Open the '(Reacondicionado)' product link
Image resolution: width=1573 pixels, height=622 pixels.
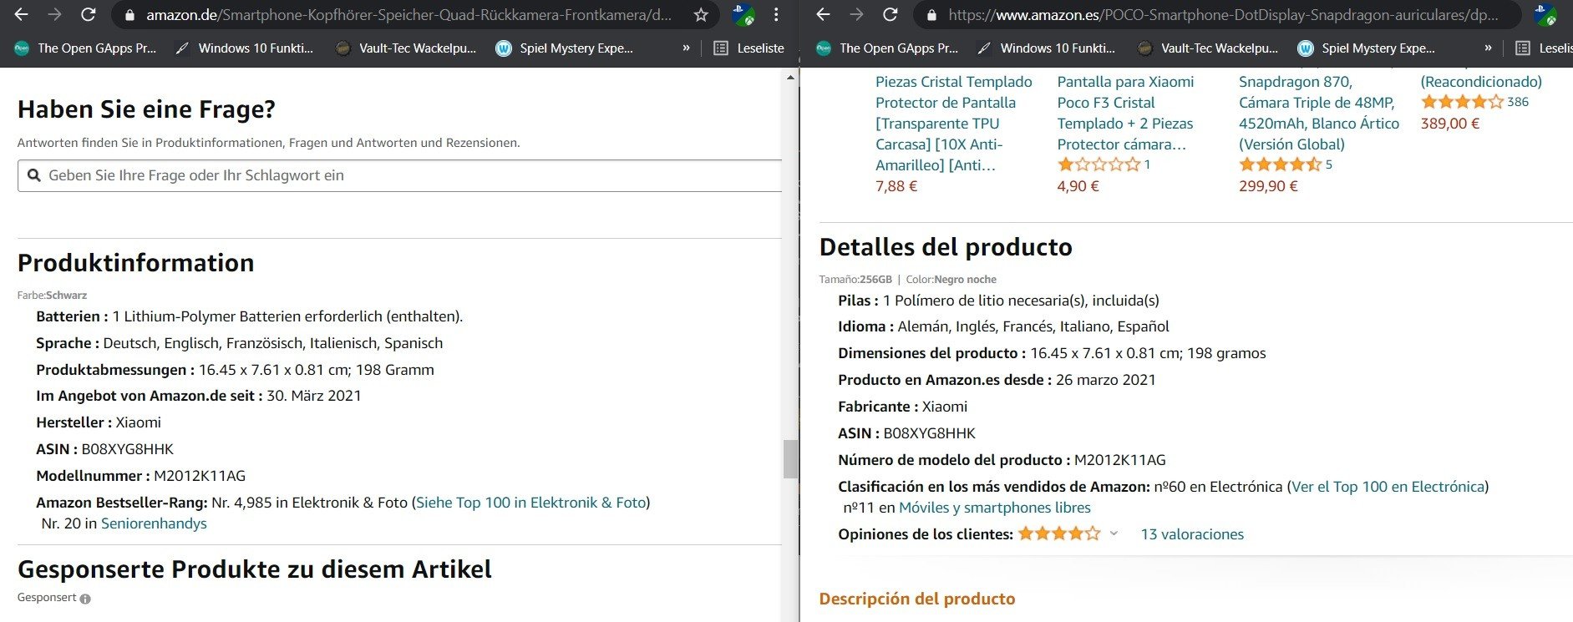[x=1481, y=82]
